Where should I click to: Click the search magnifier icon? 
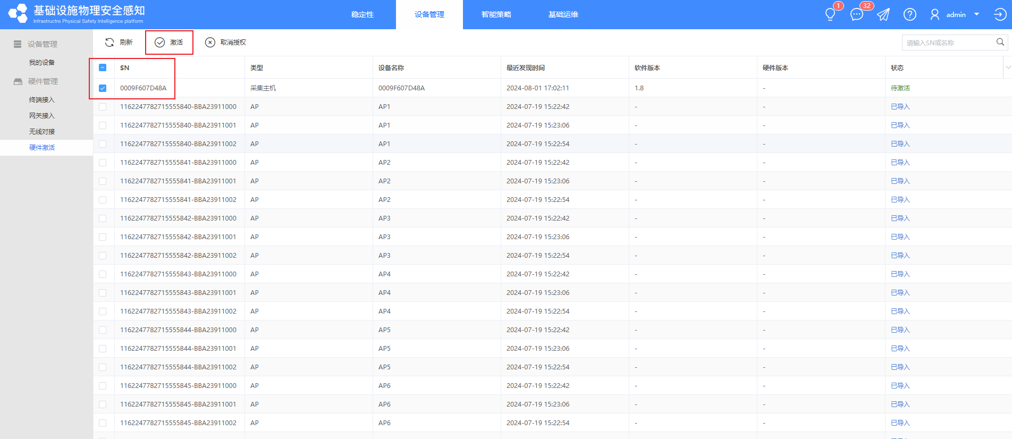(1000, 43)
